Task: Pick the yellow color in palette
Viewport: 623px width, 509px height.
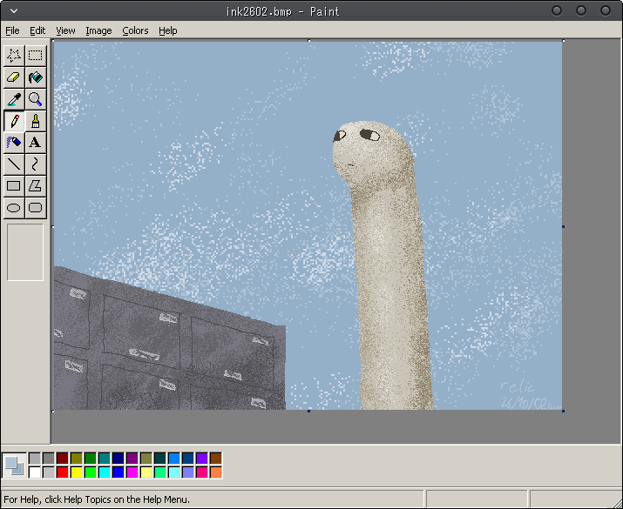Action: (x=77, y=472)
